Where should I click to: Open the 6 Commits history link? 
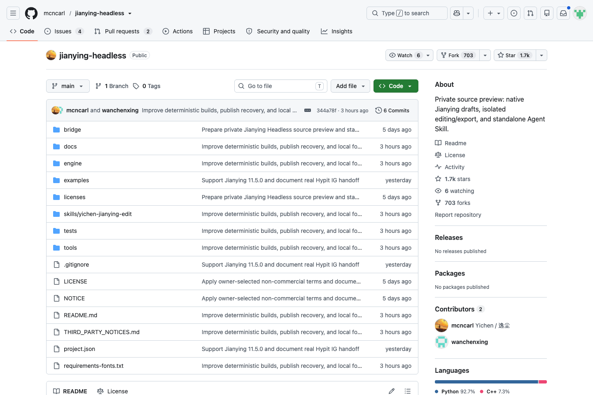392,110
